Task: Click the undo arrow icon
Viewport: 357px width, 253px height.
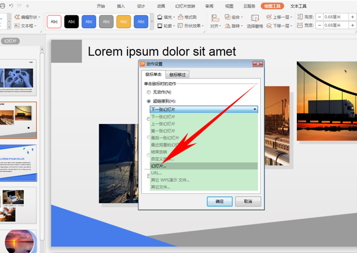Action: point(11,6)
